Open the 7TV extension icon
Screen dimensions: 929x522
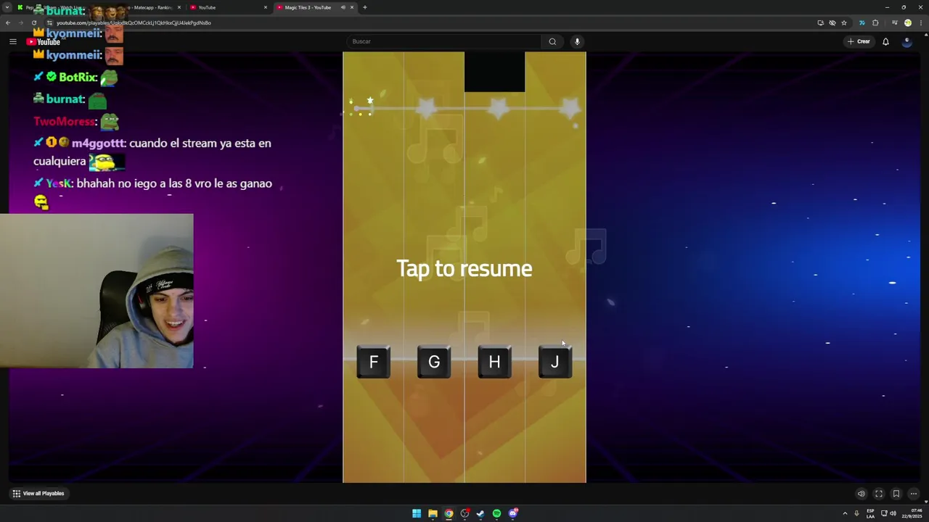click(862, 22)
